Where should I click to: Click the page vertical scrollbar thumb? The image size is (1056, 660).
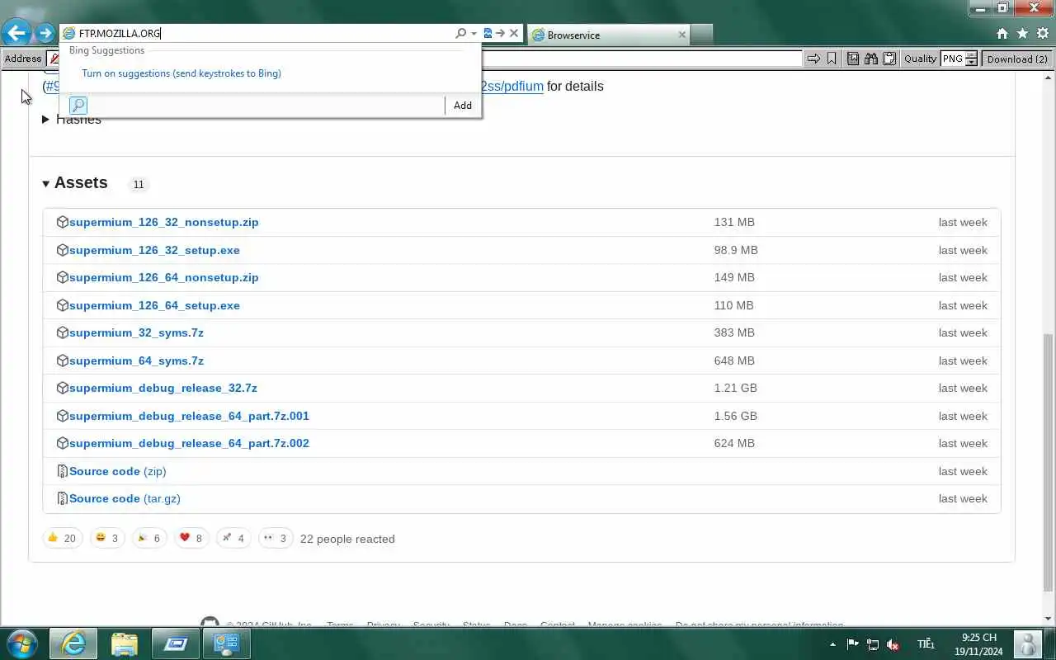1049,463
